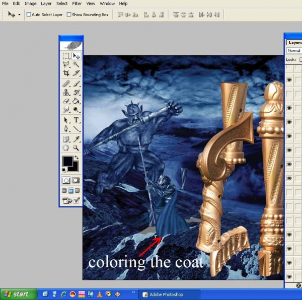The height and width of the screenshot is (300, 302).
Task: Click Distribute Top Edges button
Action: click(x=176, y=15)
